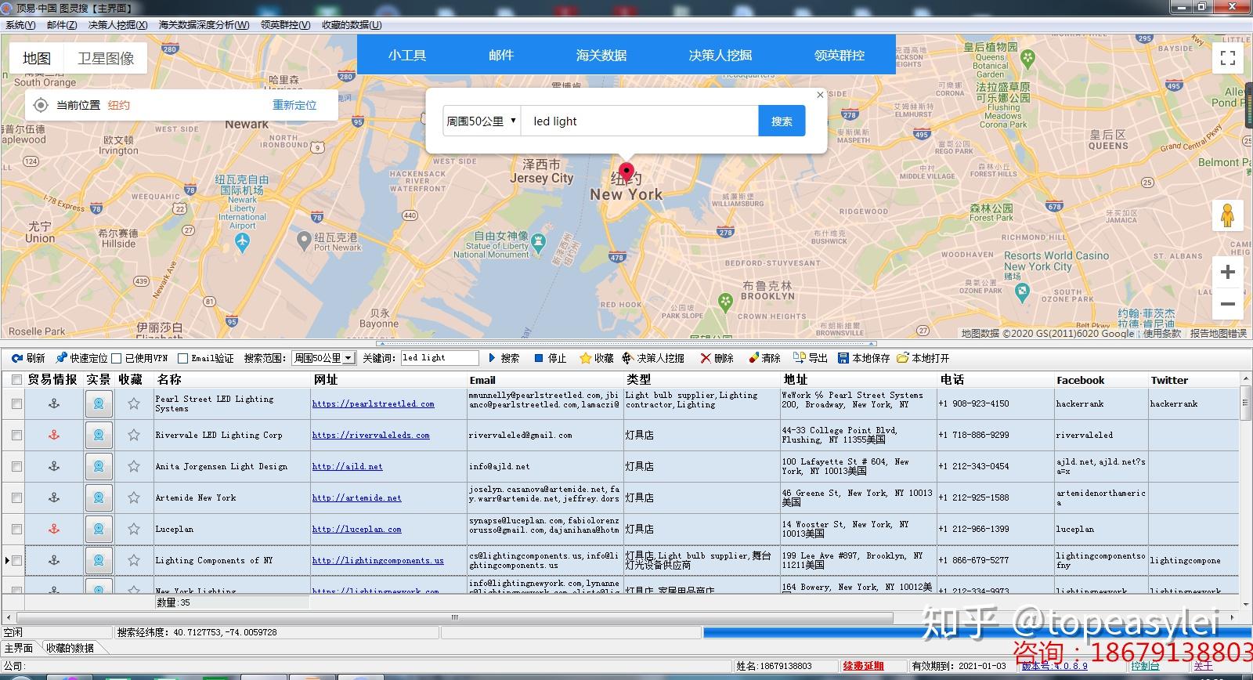Close the map search popup

820,95
